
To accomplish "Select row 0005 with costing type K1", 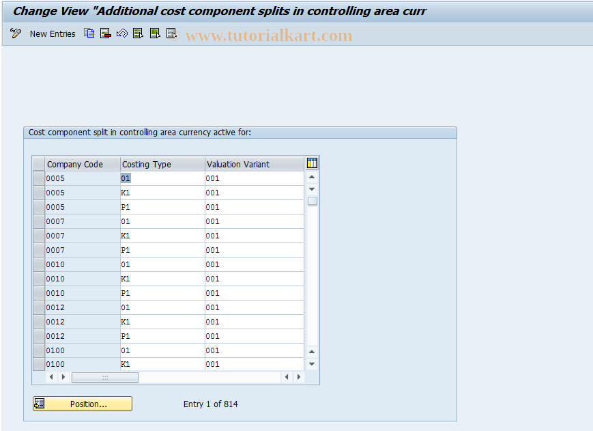I will [x=39, y=193].
